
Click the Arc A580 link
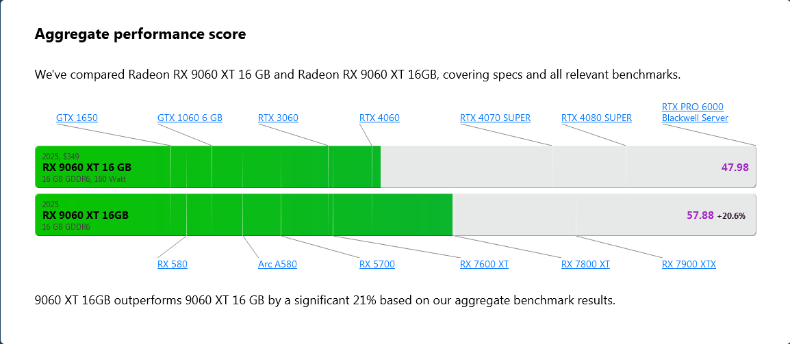(277, 265)
